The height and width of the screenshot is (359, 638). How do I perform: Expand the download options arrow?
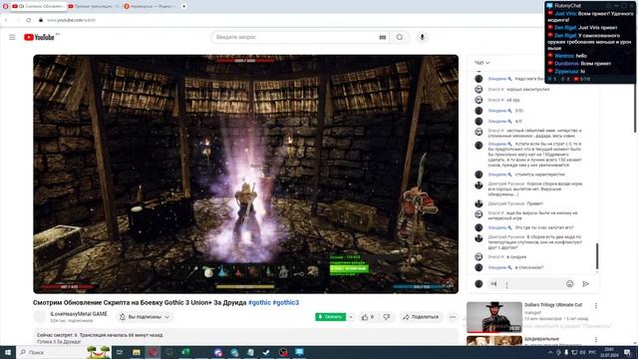point(351,317)
